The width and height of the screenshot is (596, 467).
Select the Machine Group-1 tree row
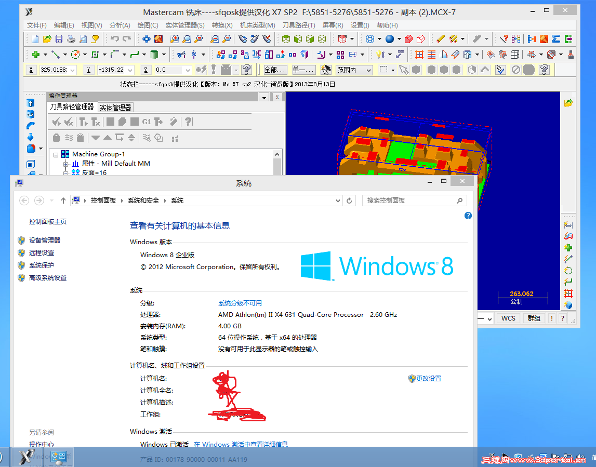[x=98, y=154]
